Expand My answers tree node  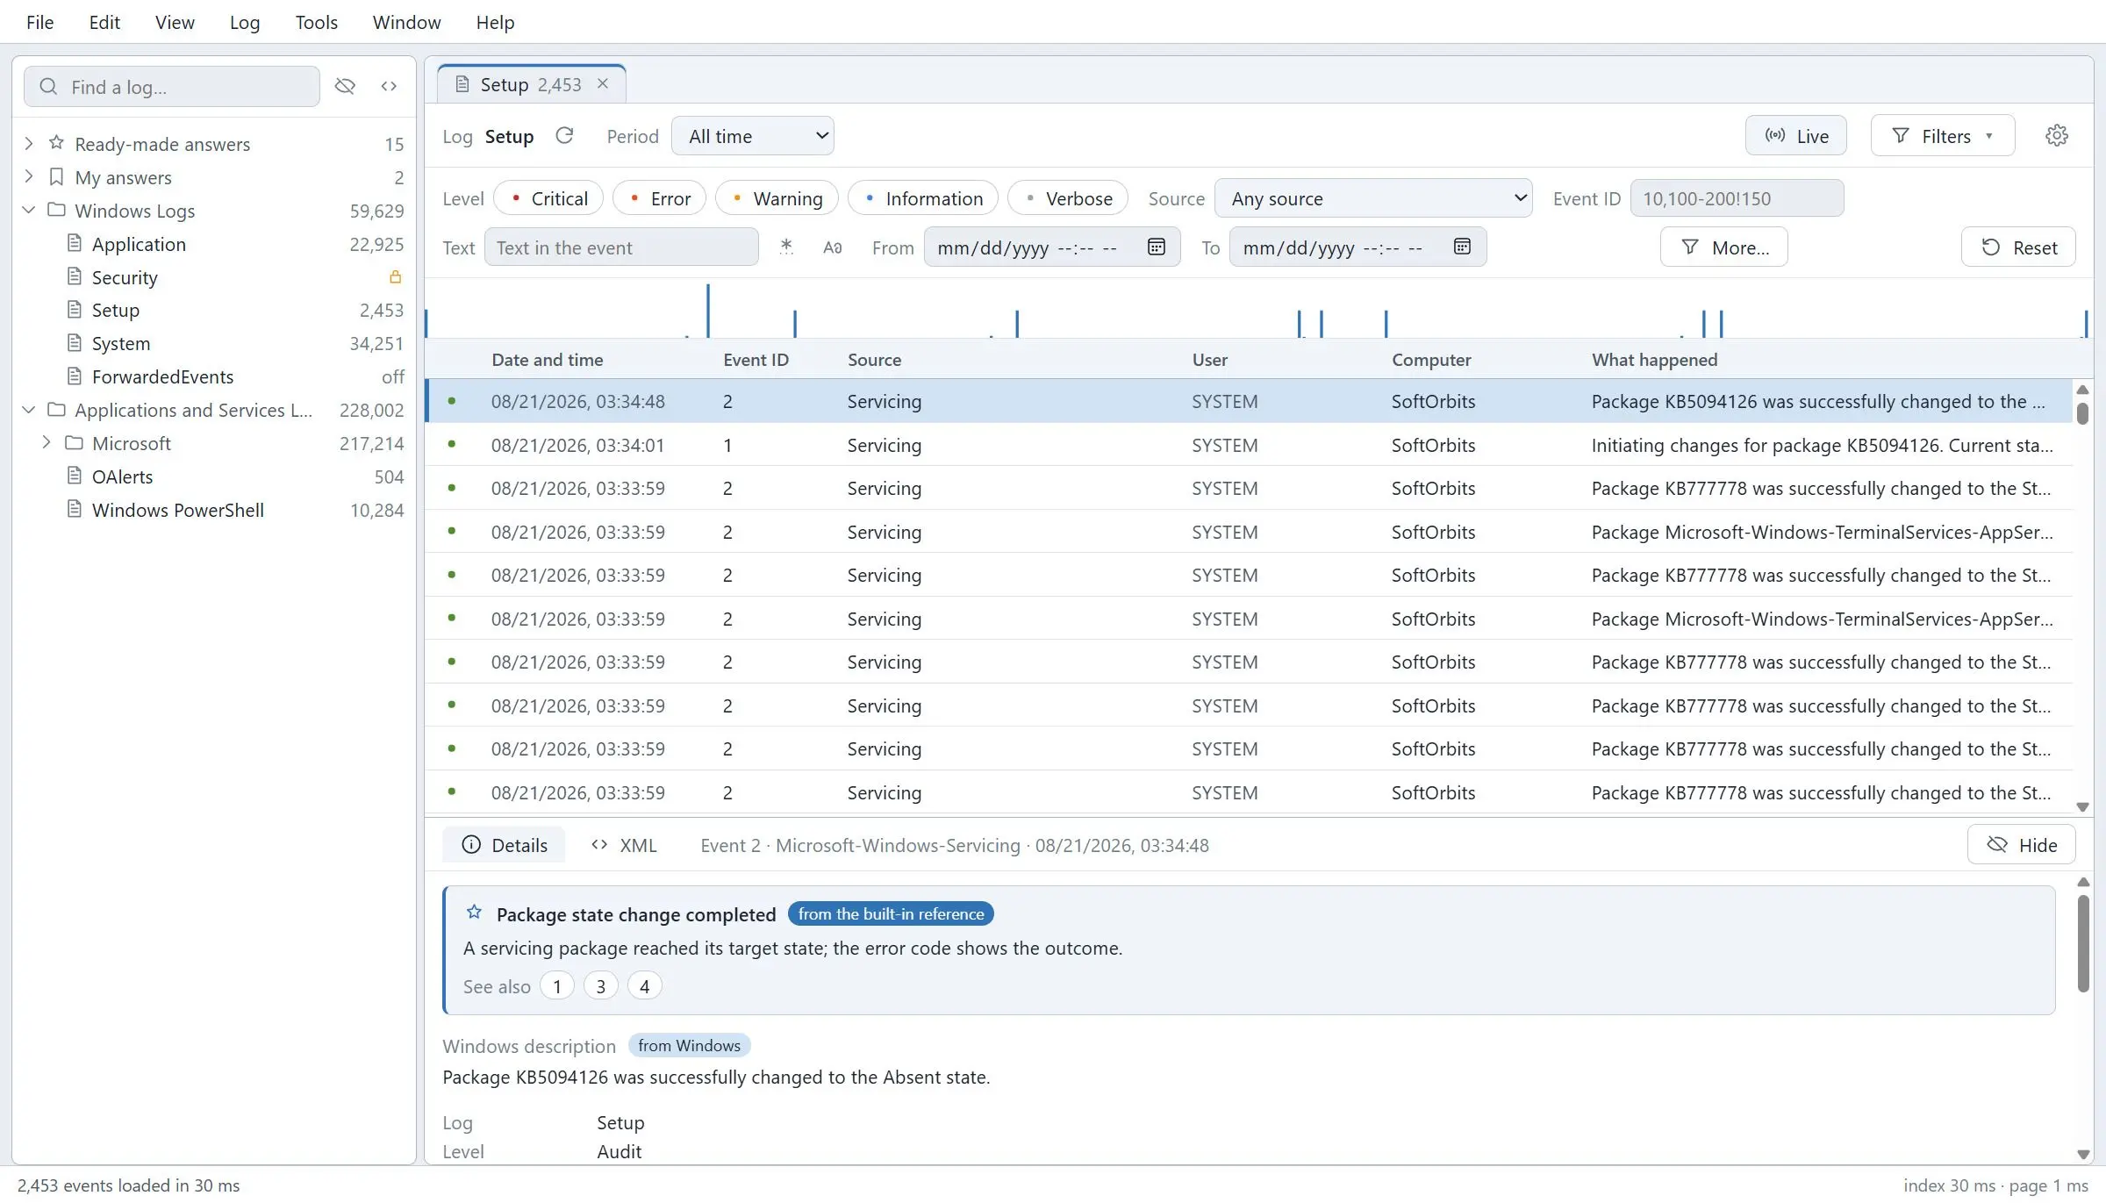tap(29, 176)
